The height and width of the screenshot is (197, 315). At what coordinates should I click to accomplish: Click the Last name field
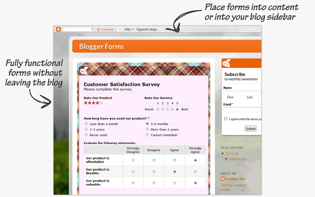[250, 93]
